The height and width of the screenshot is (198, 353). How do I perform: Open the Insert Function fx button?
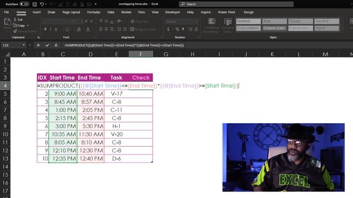pos(56,45)
